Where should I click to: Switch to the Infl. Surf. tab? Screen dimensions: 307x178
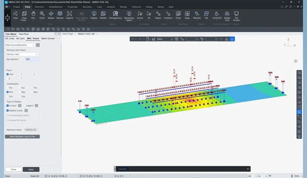click(x=20, y=38)
